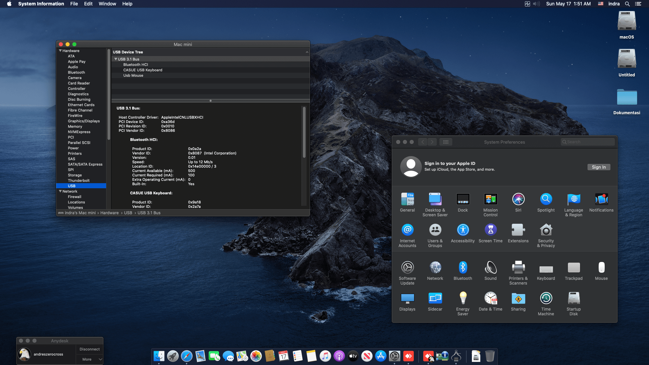Select NVMExpress in Hardware sidebar
Viewport: 649px width, 365px height.
[x=79, y=132]
